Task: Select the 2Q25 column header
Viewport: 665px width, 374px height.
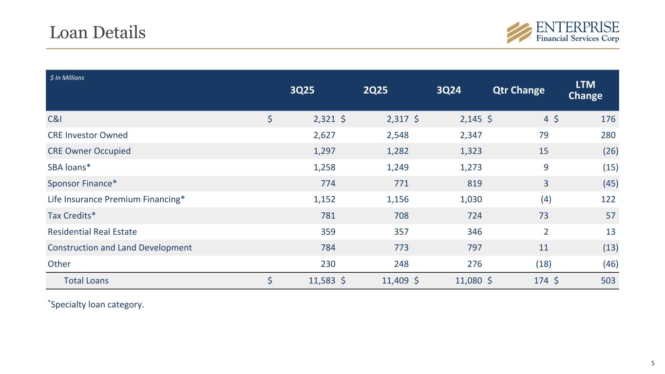Action: click(376, 90)
